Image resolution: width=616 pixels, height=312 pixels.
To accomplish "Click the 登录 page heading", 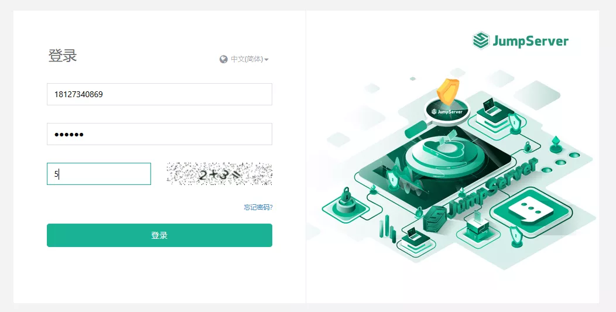I will [x=63, y=56].
